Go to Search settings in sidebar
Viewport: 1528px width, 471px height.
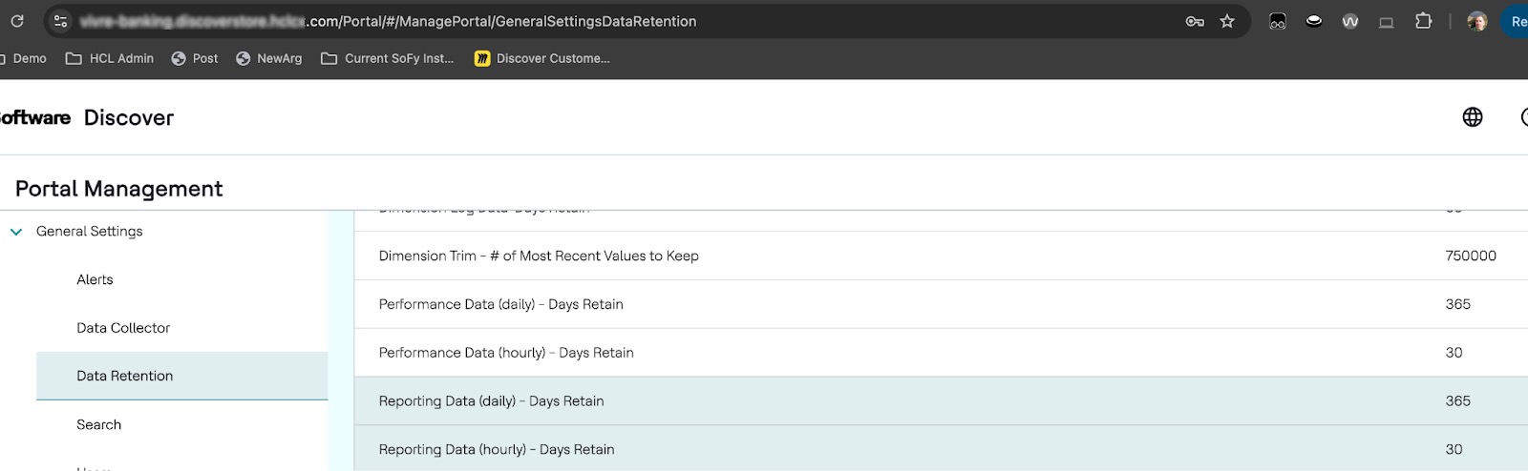coord(98,424)
